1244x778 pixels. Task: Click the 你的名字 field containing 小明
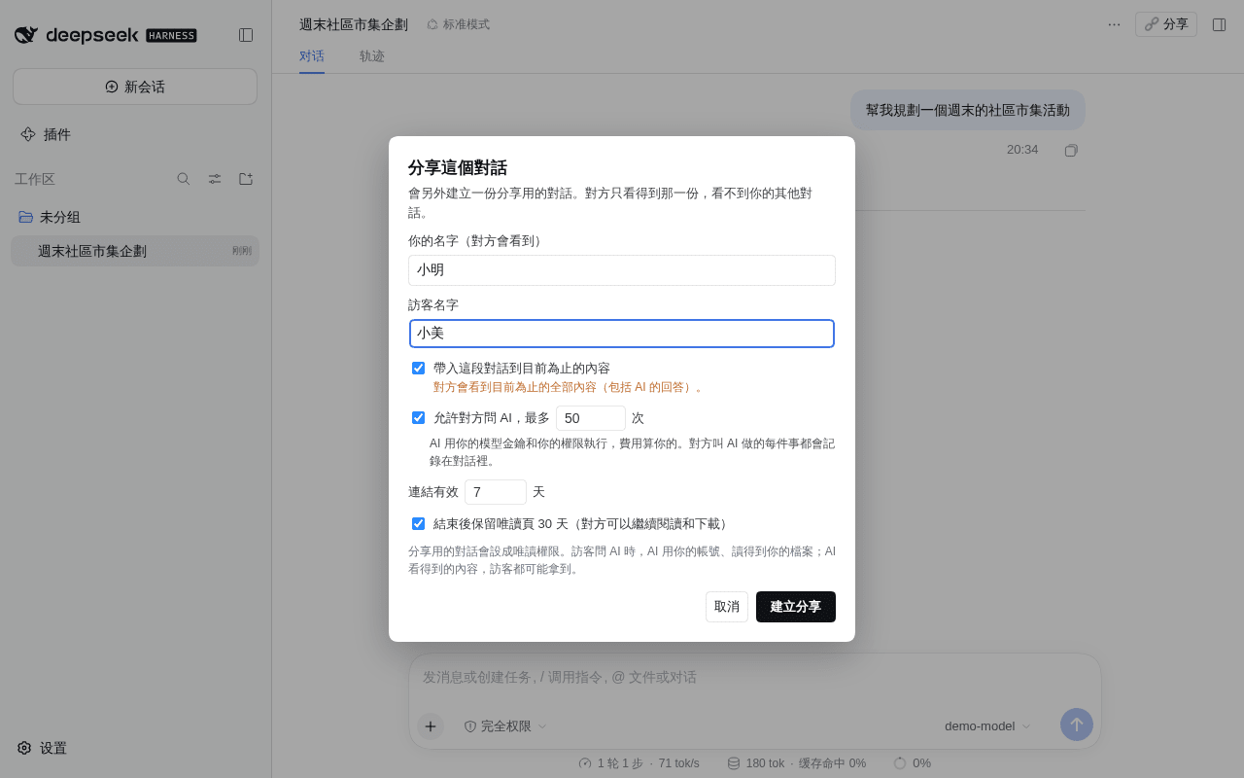pos(622,270)
